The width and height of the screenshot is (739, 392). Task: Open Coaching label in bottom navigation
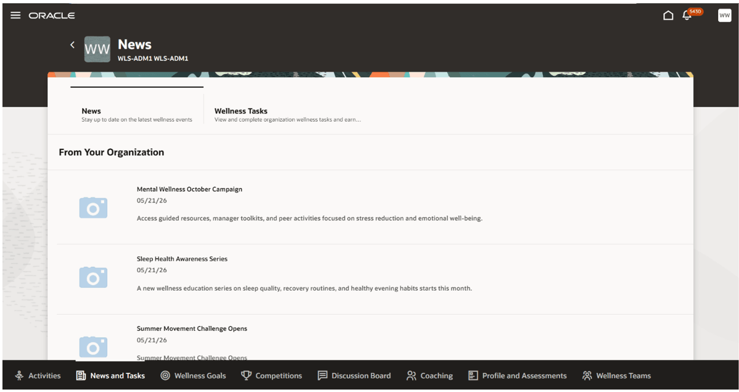click(436, 376)
